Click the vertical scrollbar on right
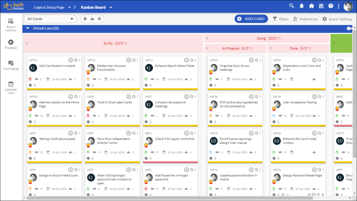 [x=355, y=94]
